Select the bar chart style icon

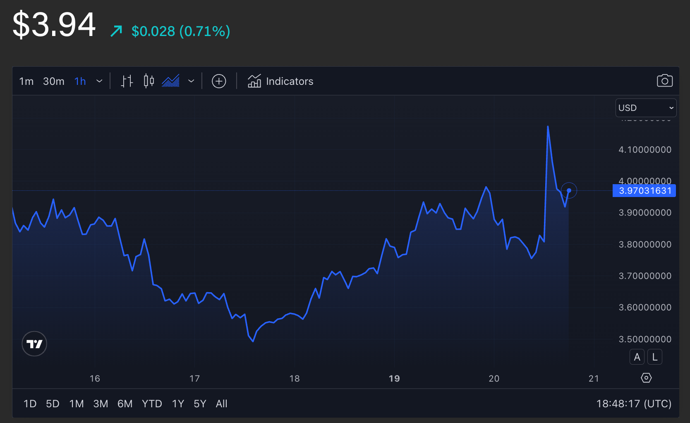click(x=127, y=81)
